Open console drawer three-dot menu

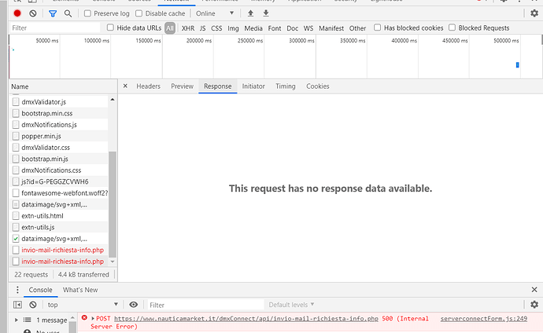[17, 290]
